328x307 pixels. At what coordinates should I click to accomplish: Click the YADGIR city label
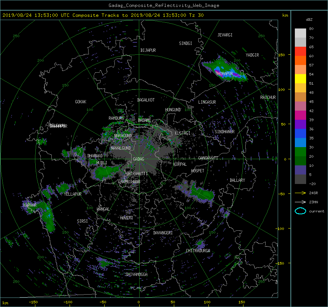click(252, 55)
